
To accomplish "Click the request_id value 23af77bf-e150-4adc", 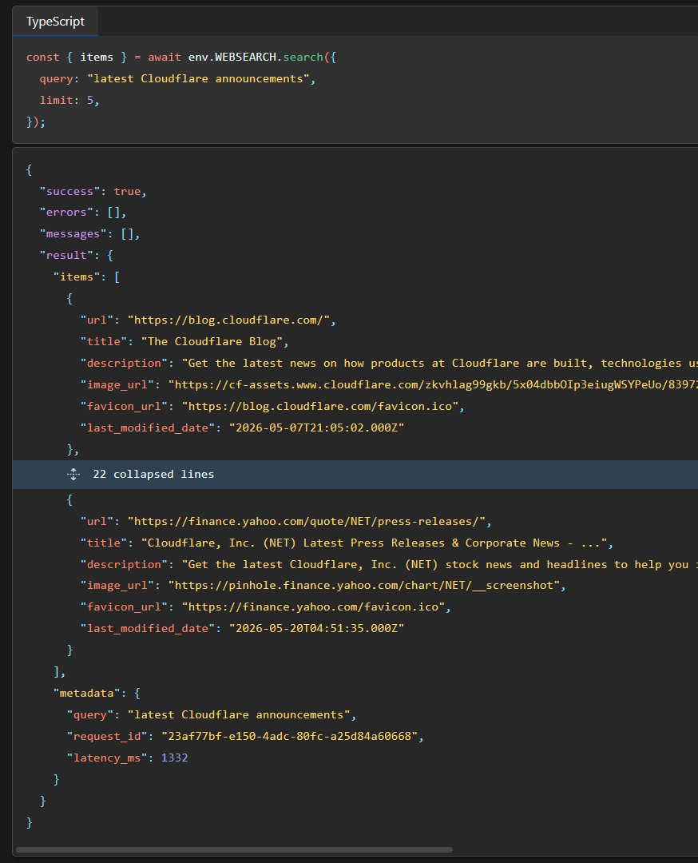I will 289,736.
